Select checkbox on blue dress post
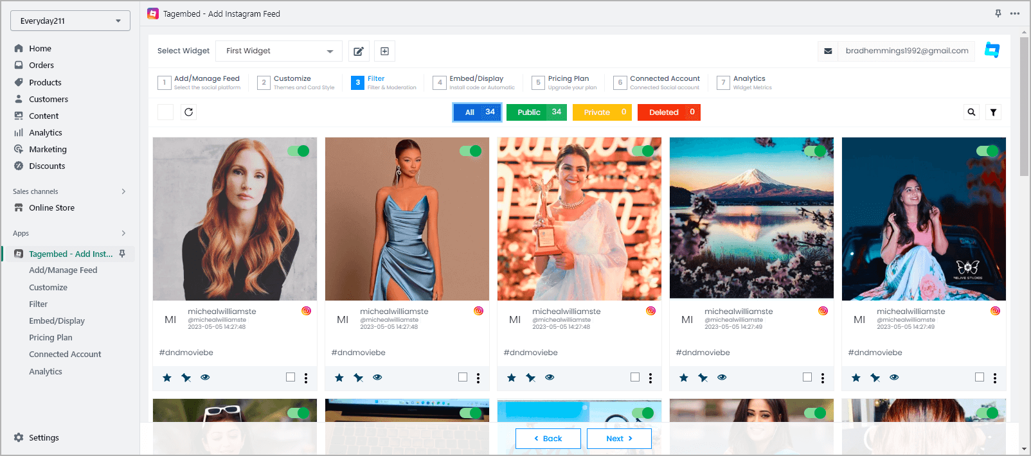The height and width of the screenshot is (456, 1031). [x=463, y=377]
